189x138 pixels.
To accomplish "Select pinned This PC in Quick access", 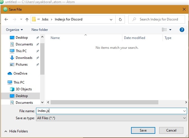I will click(21, 51).
